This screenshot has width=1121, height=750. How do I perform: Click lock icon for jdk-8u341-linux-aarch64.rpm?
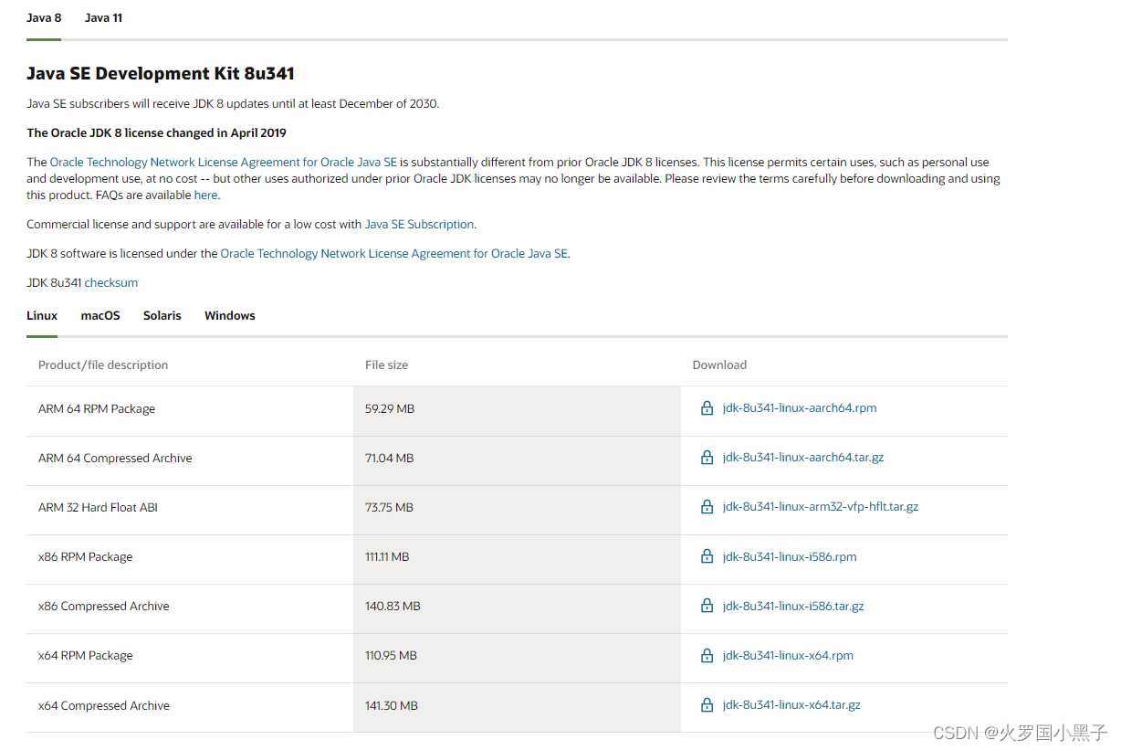click(x=707, y=408)
